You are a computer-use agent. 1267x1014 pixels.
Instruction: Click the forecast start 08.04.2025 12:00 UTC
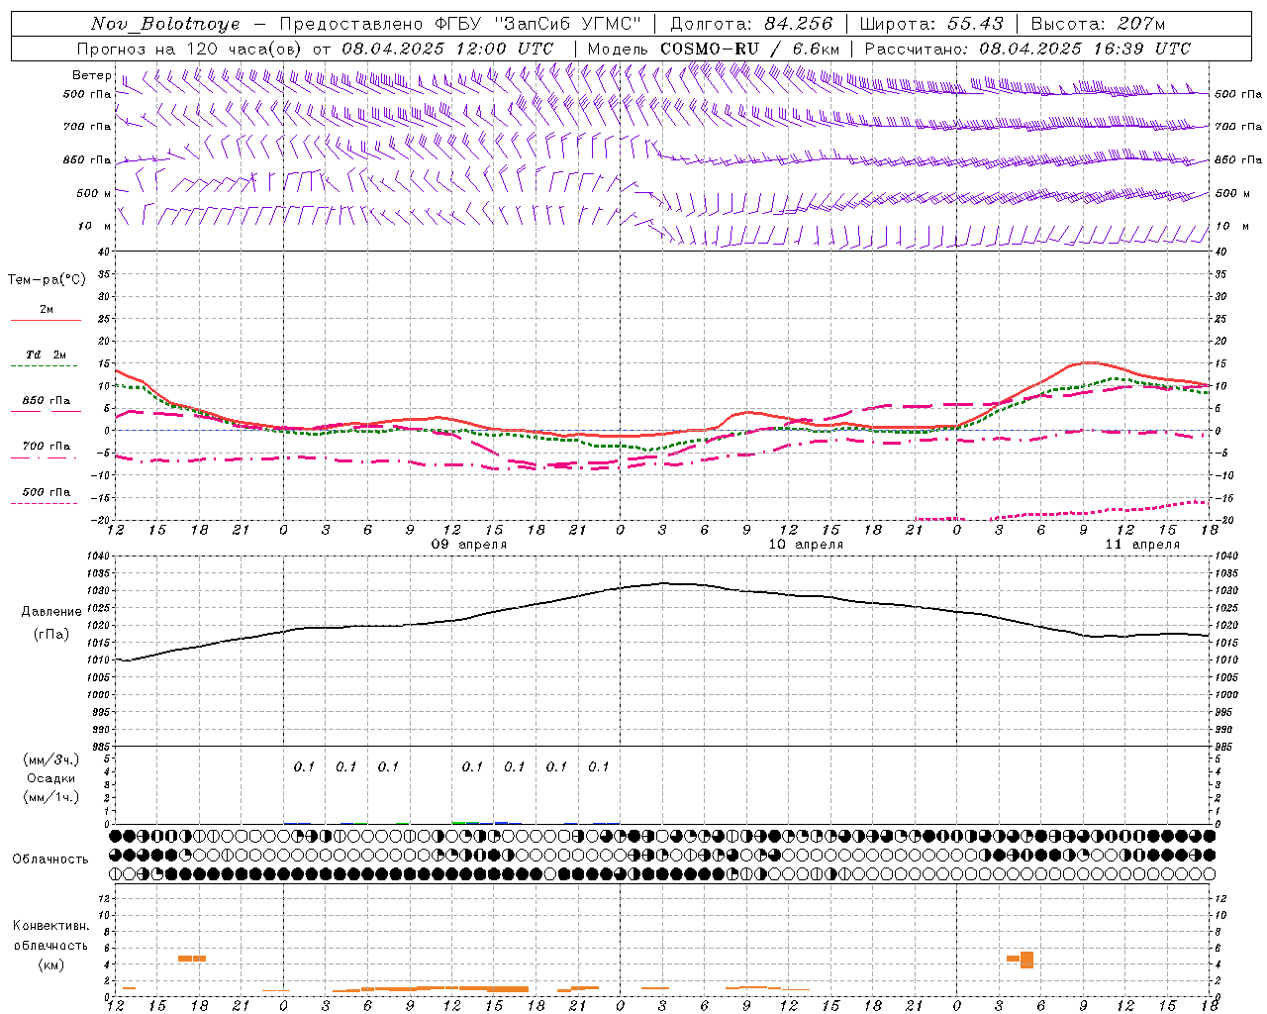(x=447, y=49)
